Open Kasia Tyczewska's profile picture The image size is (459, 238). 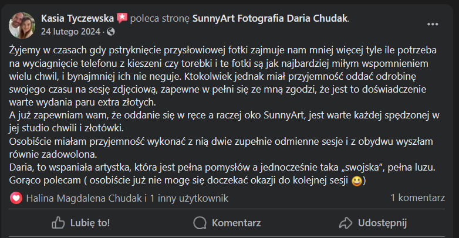click(x=22, y=24)
